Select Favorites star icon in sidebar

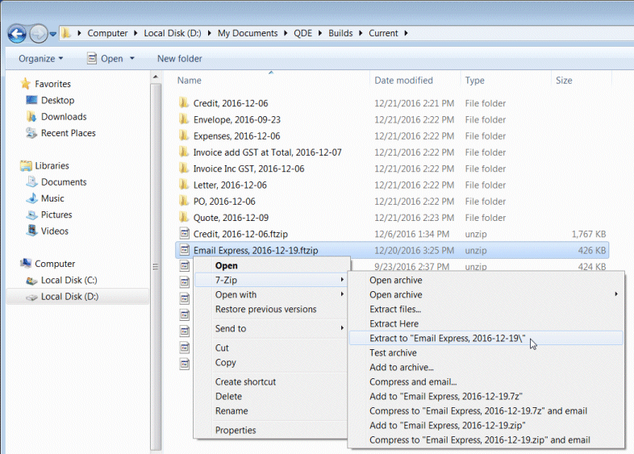pyautogui.click(x=26, y=84)
